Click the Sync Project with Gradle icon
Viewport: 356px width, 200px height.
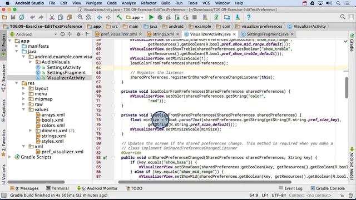[216, 17]
